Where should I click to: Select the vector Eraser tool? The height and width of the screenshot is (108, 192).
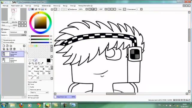37,68
